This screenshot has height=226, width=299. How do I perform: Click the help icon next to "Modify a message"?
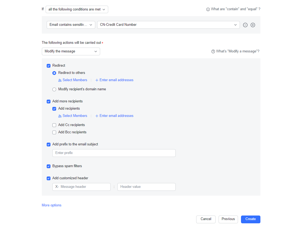pos(213,51)
